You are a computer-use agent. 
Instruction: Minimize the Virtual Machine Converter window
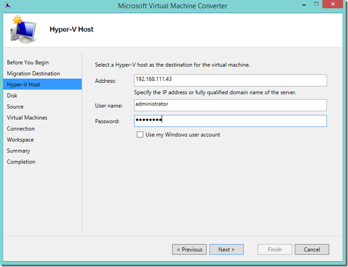[304, 4]
